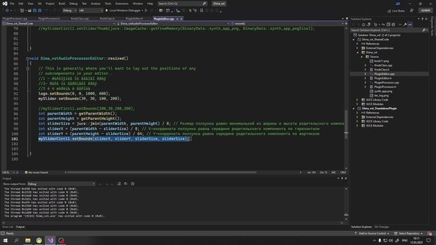Switch to the KnobClass.cpp editor tab
This screenshot has height=245, width=436.
click(x=80, y=19)
